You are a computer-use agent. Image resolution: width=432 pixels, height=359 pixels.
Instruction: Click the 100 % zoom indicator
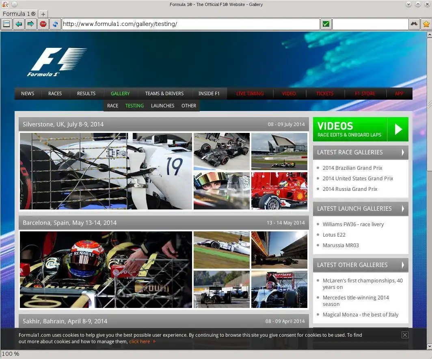tap(11, 354)
